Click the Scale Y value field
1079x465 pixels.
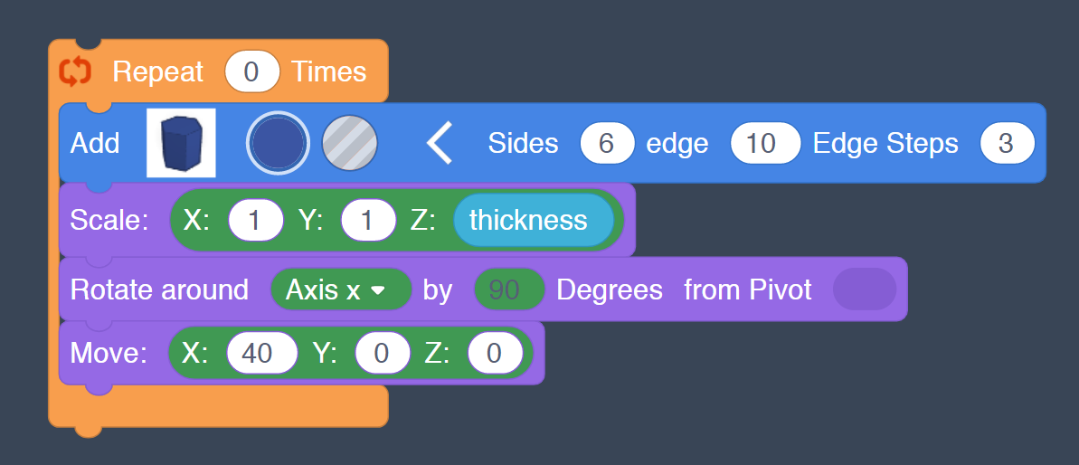pos(368,220)
